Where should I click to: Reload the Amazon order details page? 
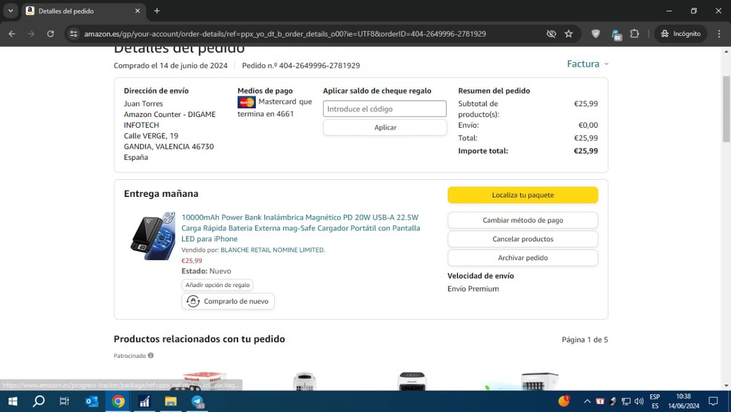point(50,34)
